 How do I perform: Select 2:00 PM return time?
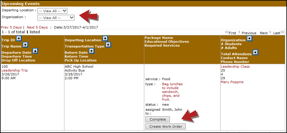coord(72,78)
